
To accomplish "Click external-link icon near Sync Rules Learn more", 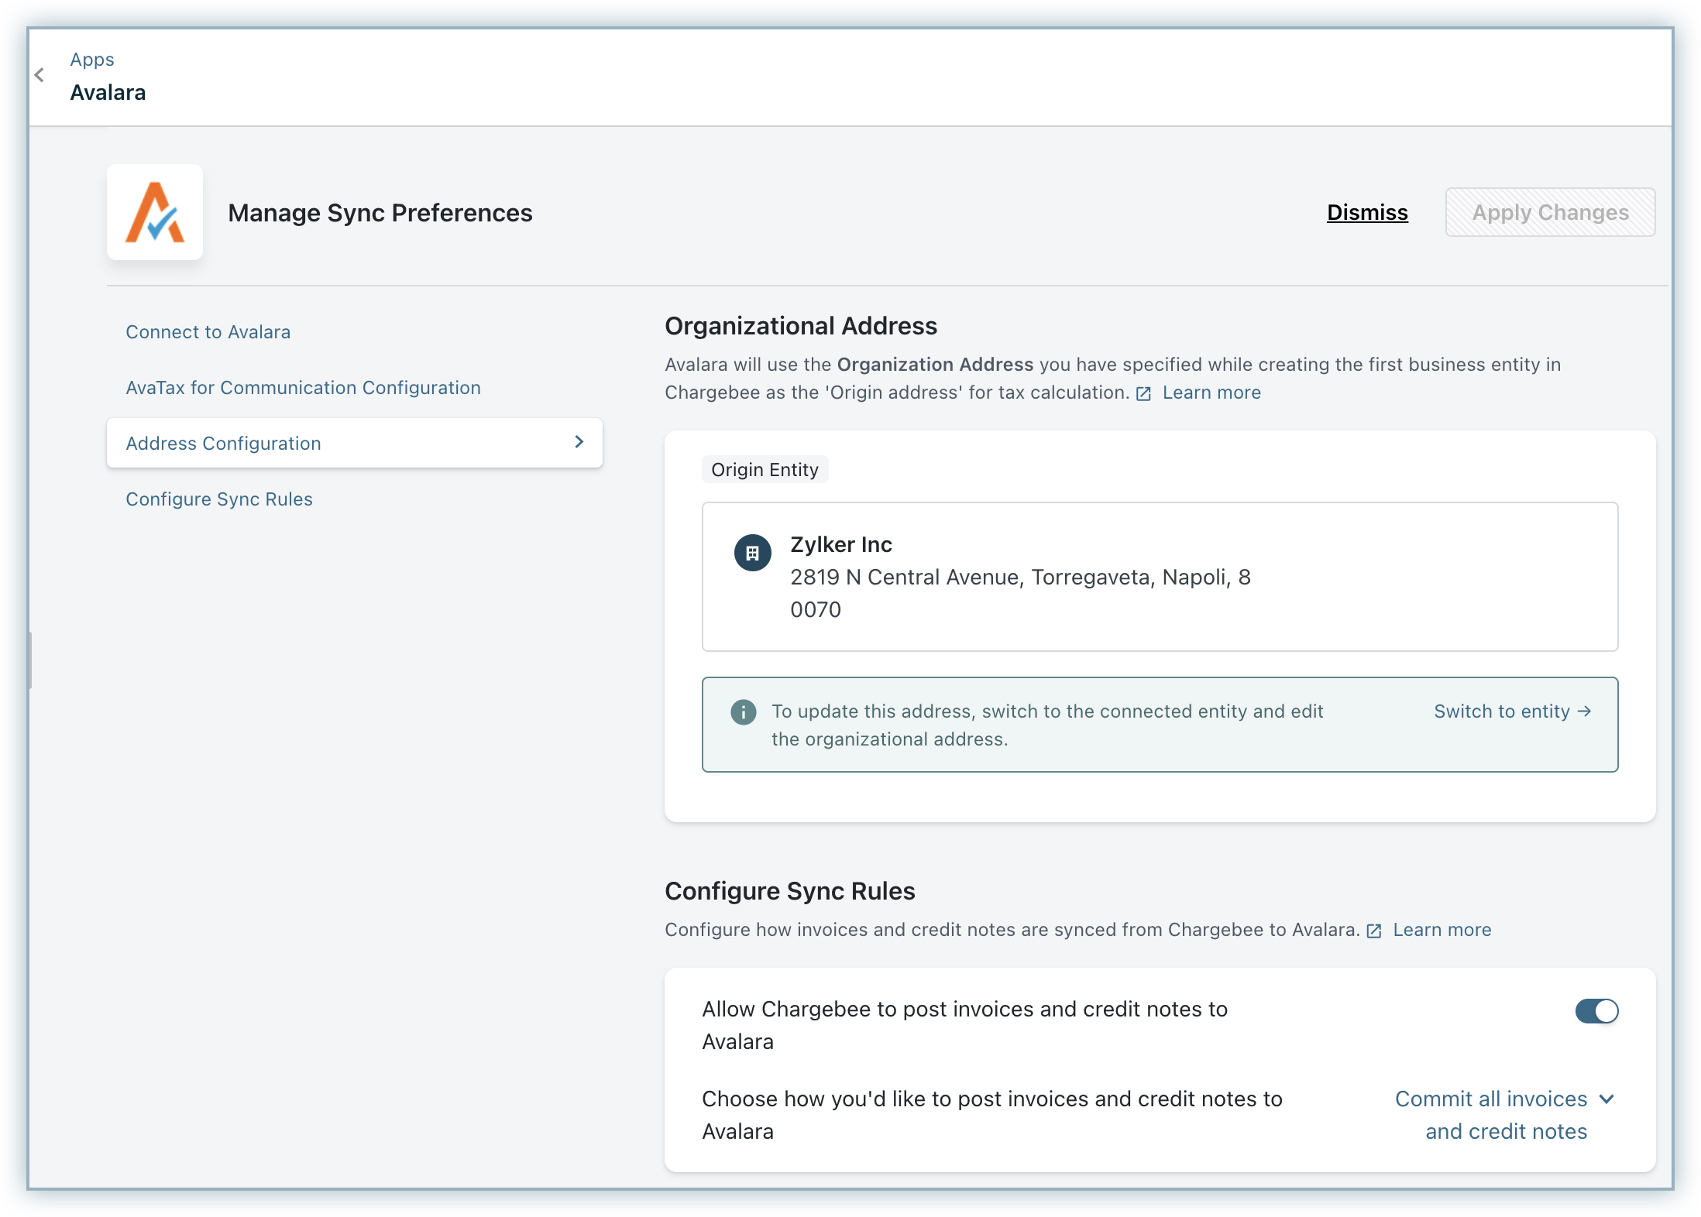I will click(1374, 931).
